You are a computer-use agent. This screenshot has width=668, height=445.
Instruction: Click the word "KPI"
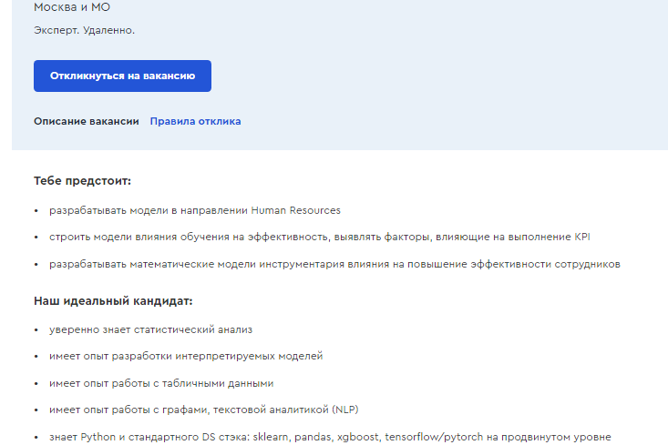[583, 237]
